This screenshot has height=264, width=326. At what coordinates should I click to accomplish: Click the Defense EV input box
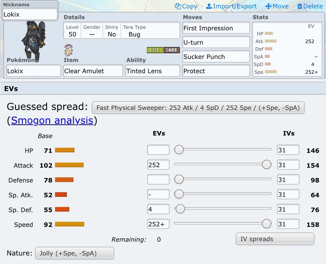click(158, 180)
